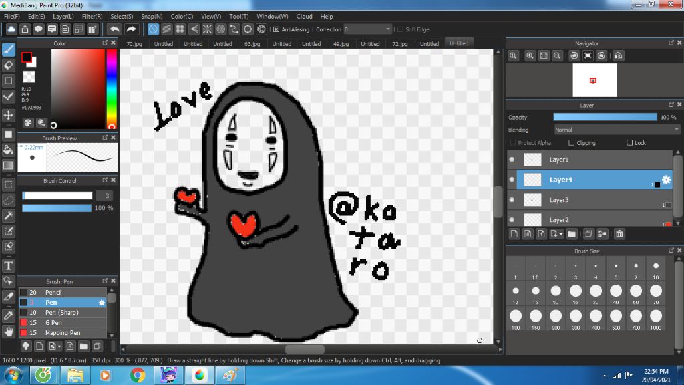Check the Protect Alpha checkbox
This screenshot has height=385, width=684.
click(x=513, y=143)
